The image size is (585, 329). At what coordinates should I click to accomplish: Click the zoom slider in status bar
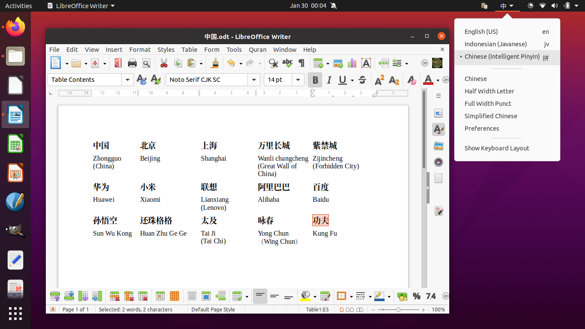click(398, 309)
